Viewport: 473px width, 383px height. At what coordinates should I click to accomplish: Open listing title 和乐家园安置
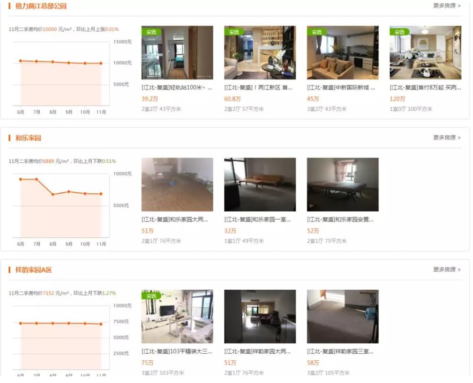(340, 219)
